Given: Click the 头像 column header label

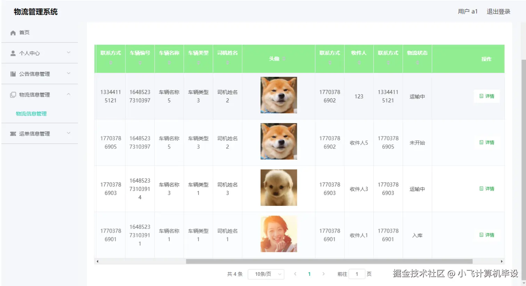Looking at the screenshot, I should pyautogui.click(x=274, y=59).
